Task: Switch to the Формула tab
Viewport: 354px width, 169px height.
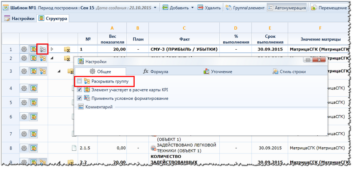Action: (156, 71)
